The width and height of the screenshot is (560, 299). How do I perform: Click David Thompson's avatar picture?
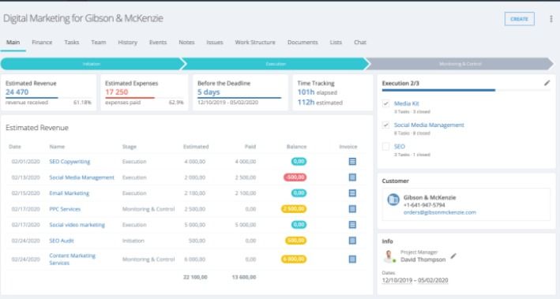(x=389, y=256)
